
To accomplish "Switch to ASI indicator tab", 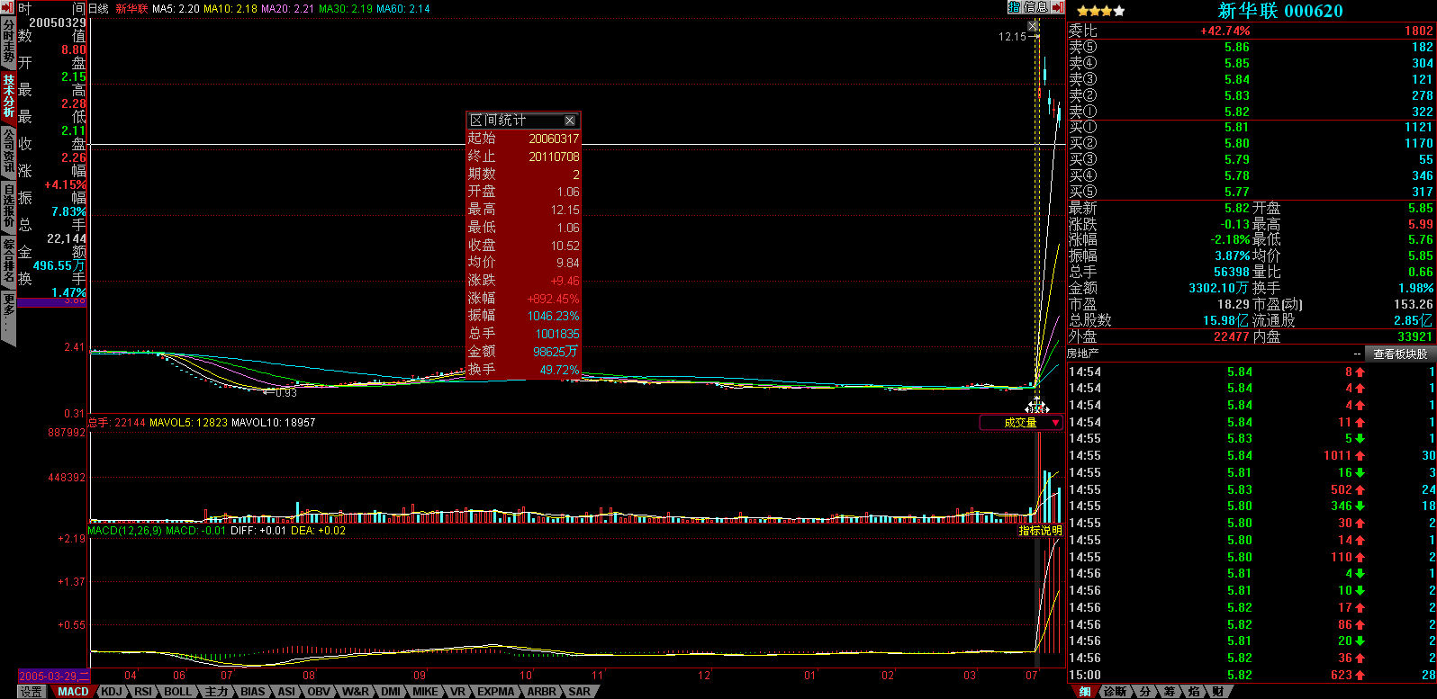I will point(286,692).
